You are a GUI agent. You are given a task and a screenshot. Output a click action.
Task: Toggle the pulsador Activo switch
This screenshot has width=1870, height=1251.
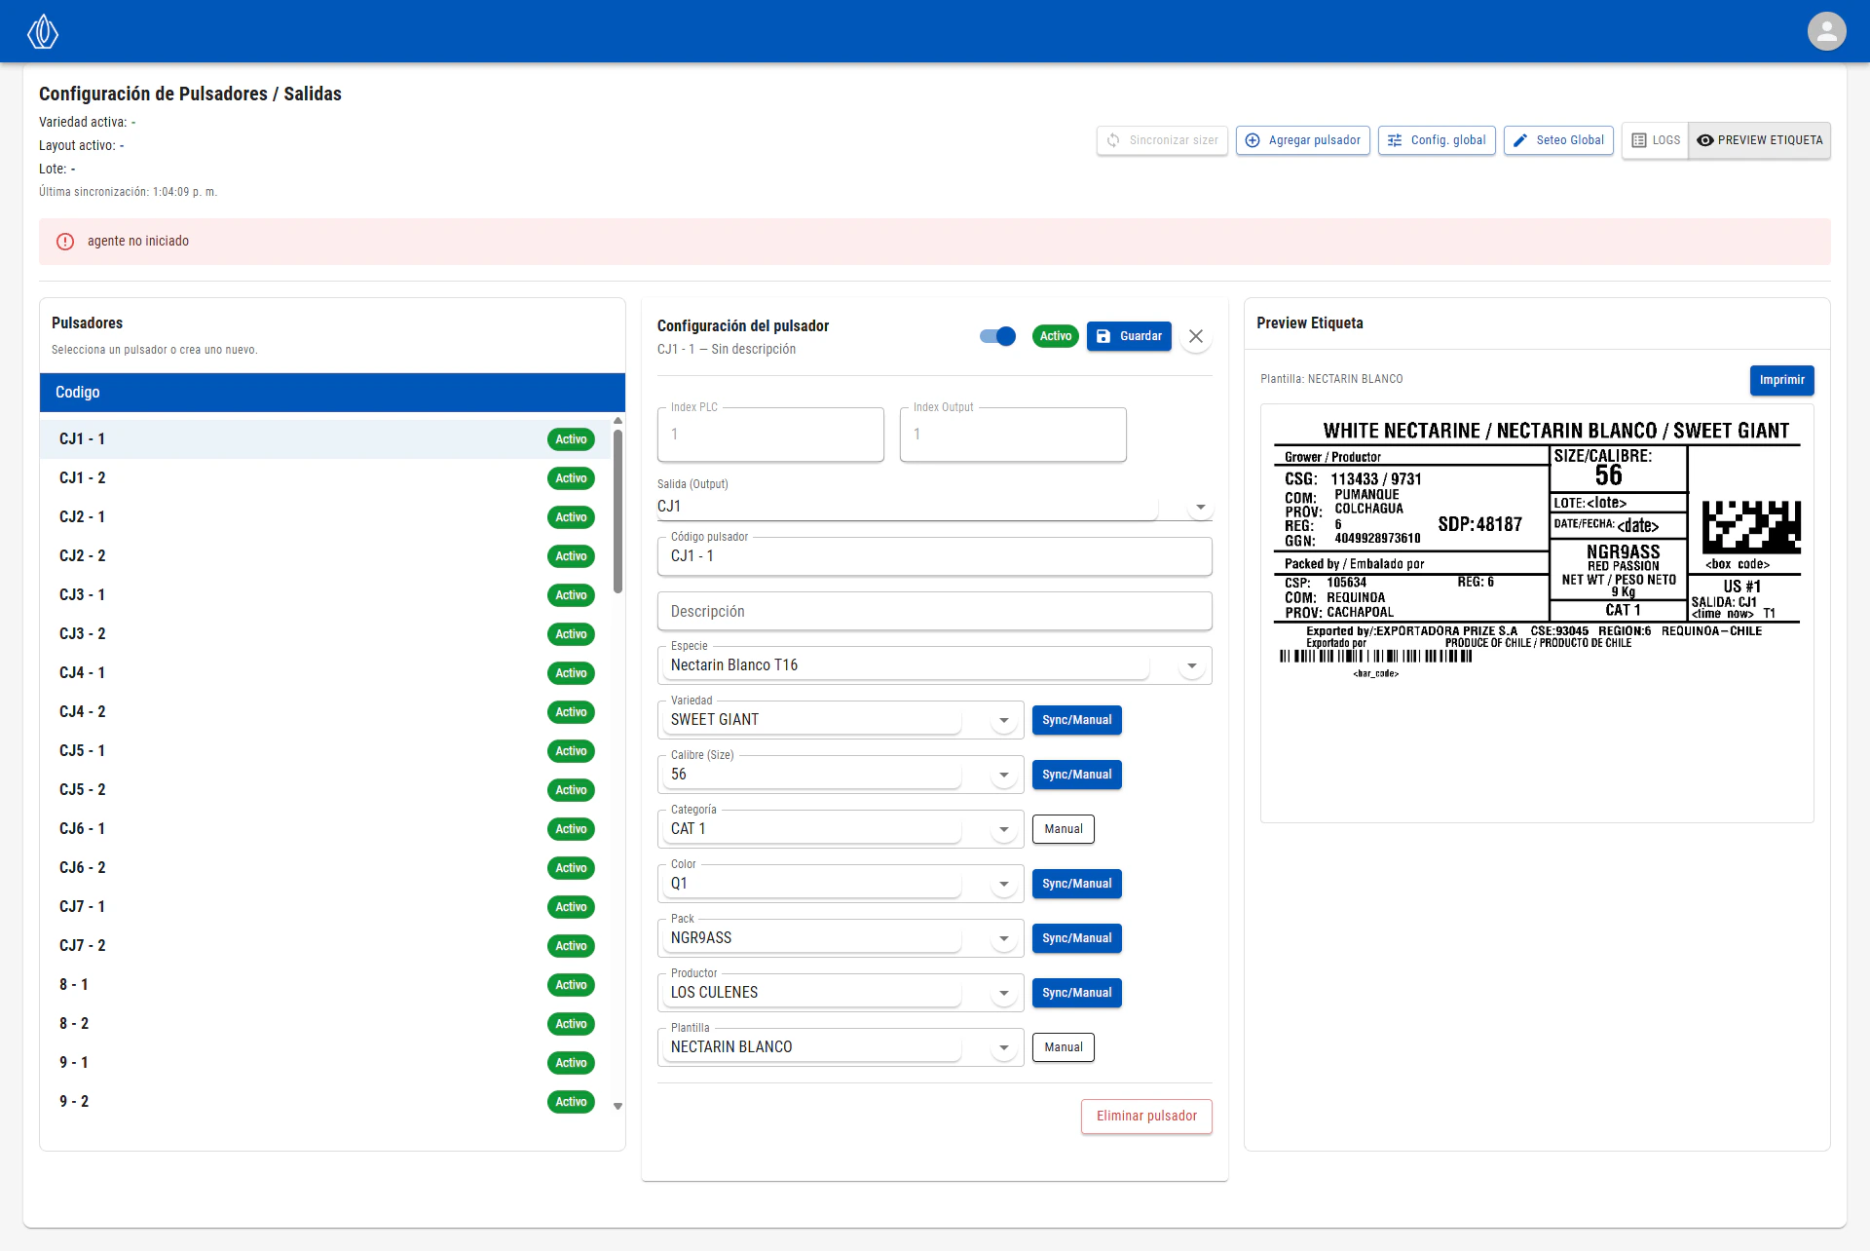pos(997,336)
